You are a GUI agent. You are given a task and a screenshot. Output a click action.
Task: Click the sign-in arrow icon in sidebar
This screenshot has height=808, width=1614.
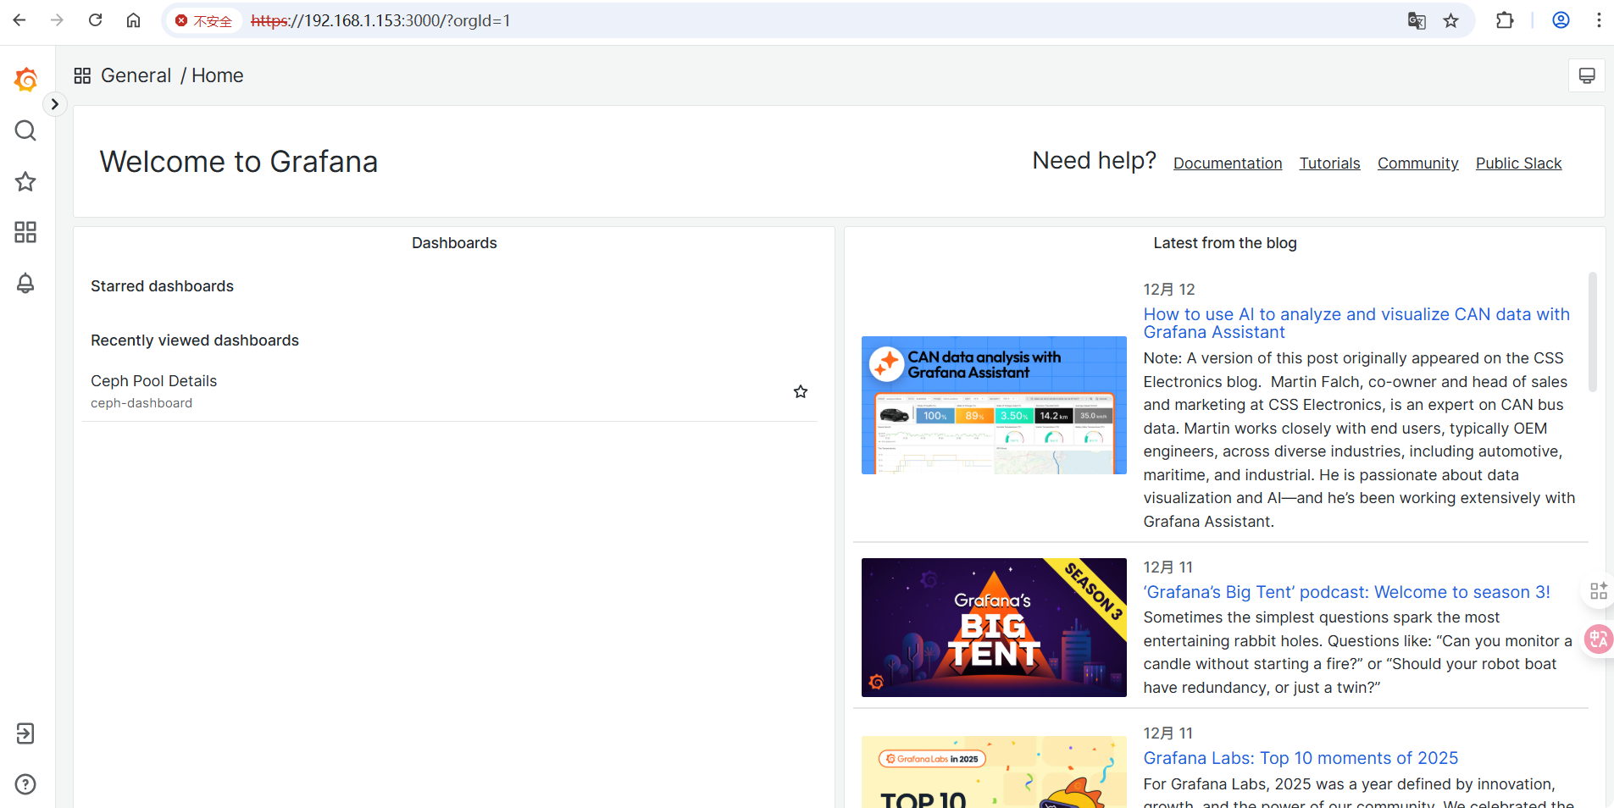[25, 733]
